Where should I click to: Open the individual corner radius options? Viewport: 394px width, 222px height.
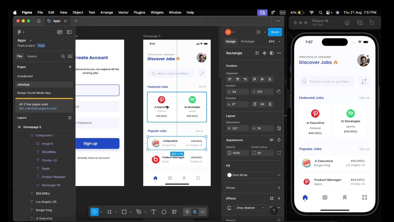279,153
